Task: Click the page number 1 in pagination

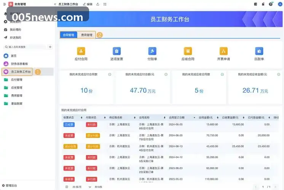Action: click(x=263, y=187)
